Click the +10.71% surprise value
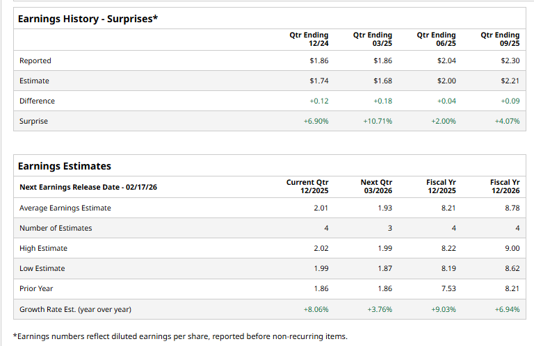 click(x=378, y=121)
